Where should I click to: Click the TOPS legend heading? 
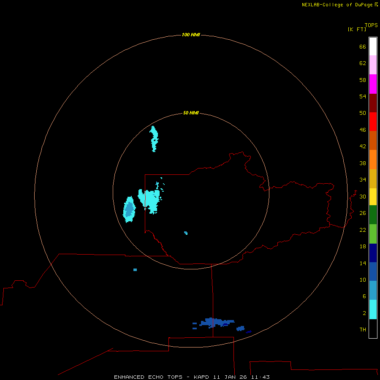(x=371, y=25)
